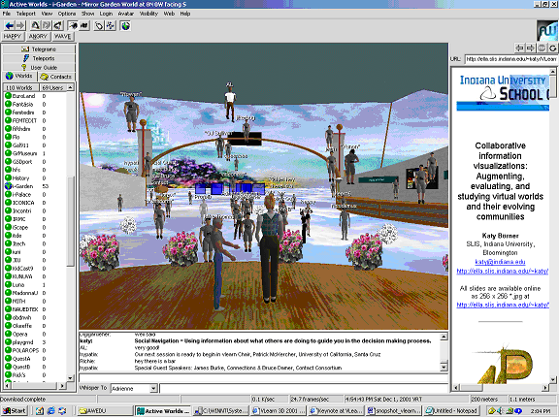Select the GrMuseum world row

35,153
